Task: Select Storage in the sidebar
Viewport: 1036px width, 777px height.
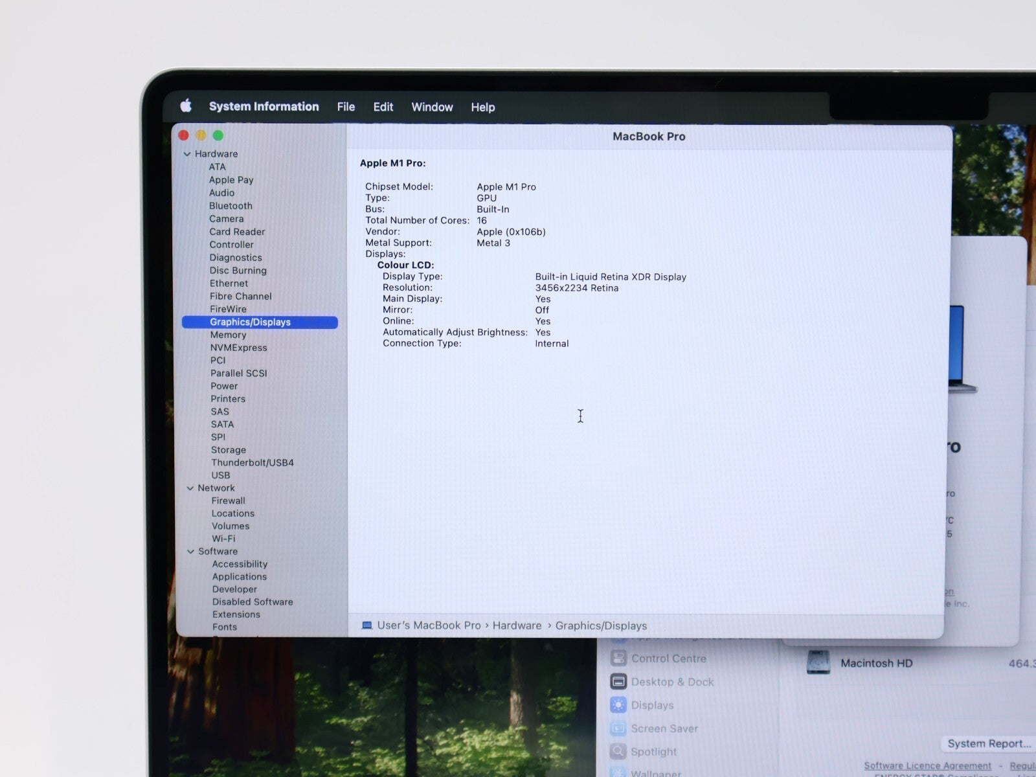Action: pyautogui.click(x=229, y=450)
